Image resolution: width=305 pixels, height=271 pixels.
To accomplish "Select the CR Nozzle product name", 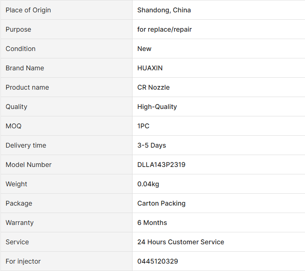I will (153, 87).
